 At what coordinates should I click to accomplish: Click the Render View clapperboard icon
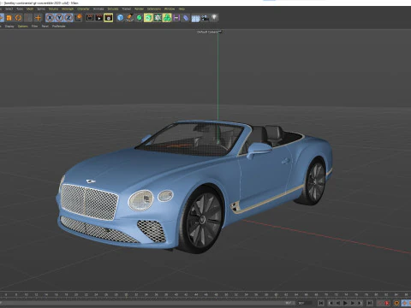coord(90,18)
